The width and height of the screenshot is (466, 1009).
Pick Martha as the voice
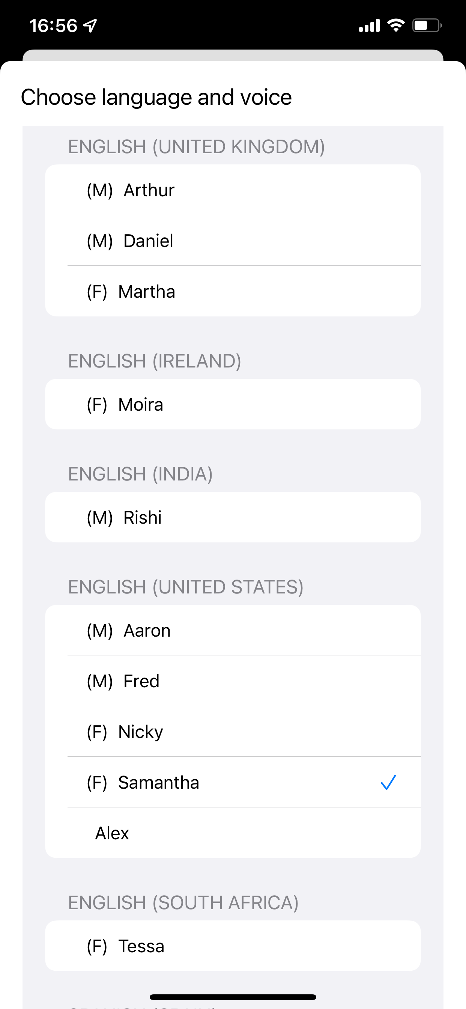click(233, 291)
